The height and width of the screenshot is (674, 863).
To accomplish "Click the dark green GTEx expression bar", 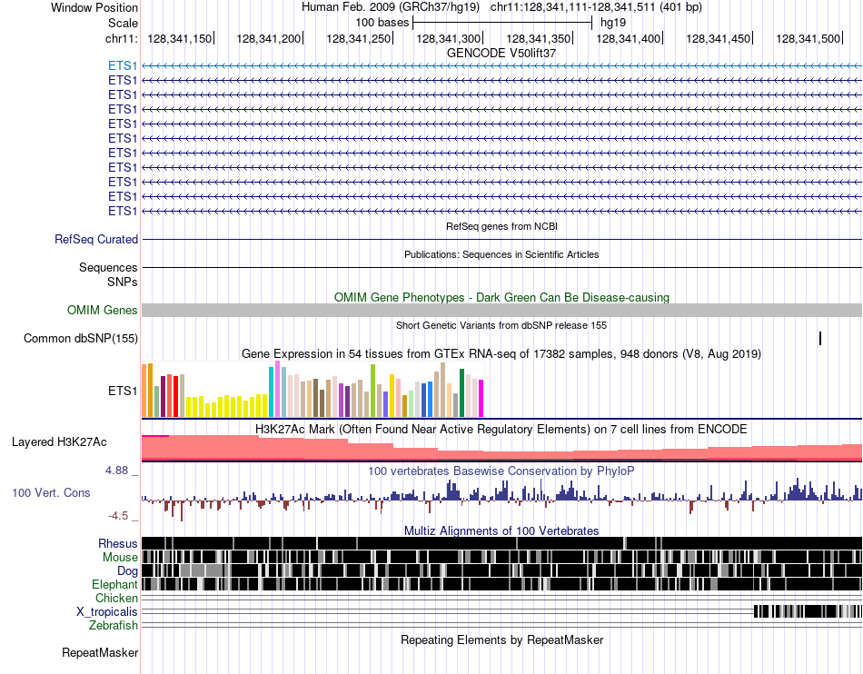I will coord(462,392).
